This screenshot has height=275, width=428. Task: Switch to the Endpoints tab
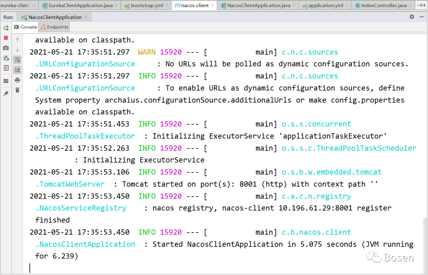point(54,27)
